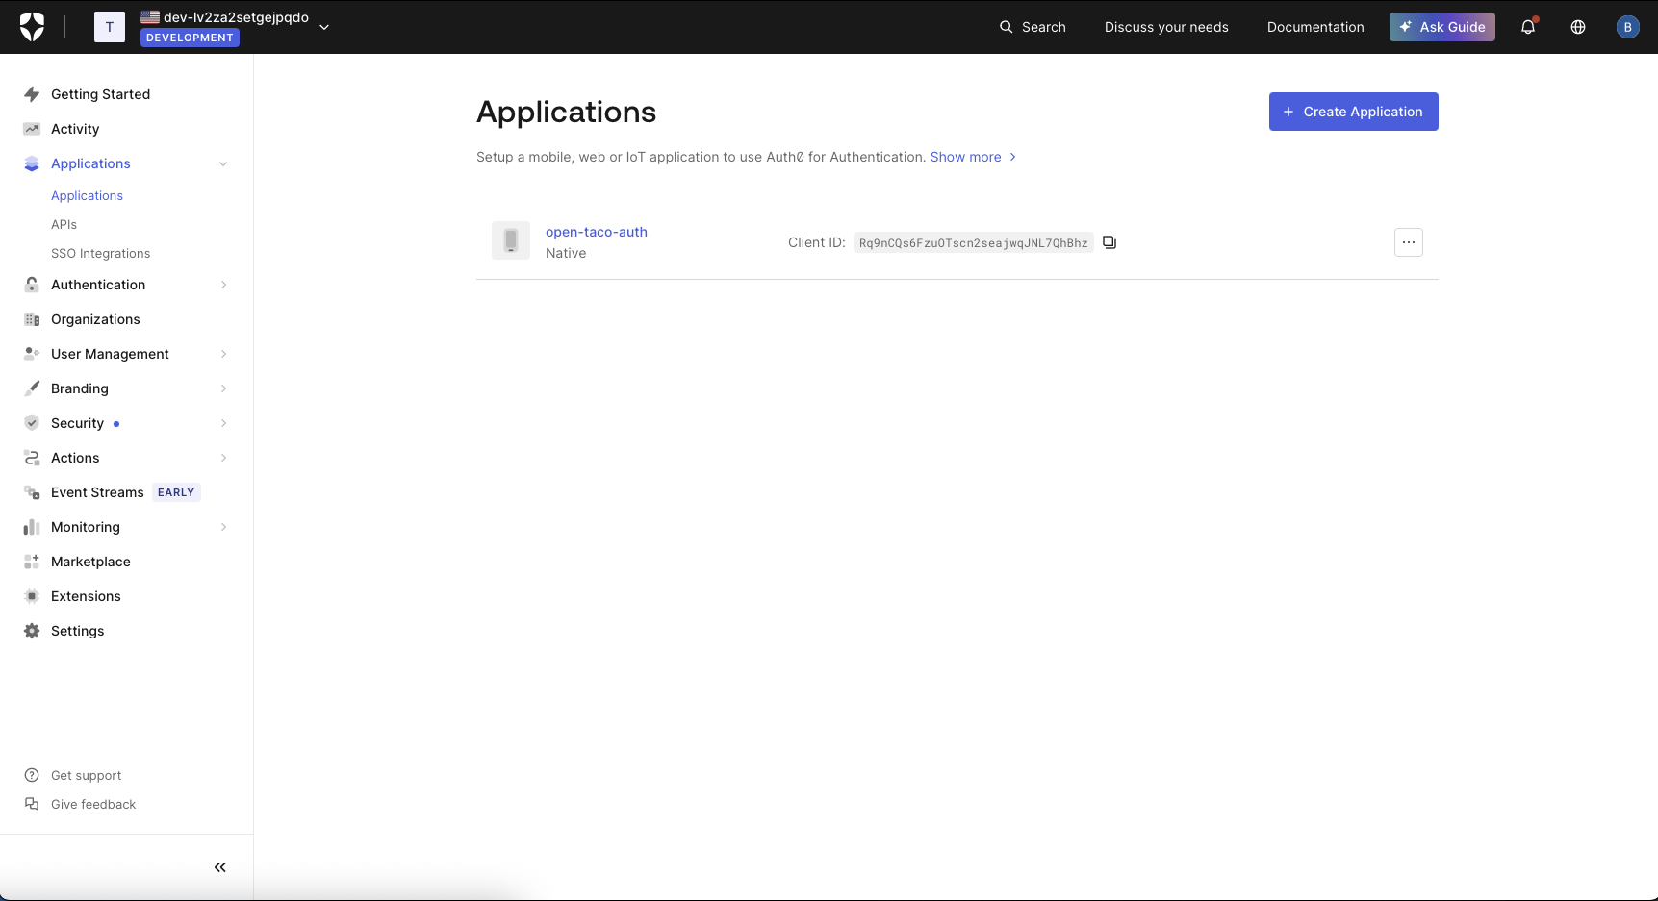
Task: Click the notifications bell icon
Action: (1528, 27)
